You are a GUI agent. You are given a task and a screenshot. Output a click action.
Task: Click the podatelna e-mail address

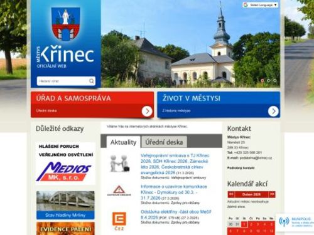pyautogui.click(x=256, y=158)
